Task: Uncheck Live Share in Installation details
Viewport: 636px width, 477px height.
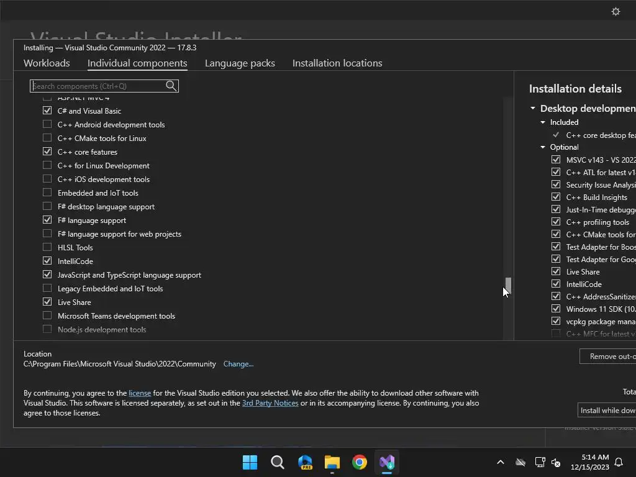Action: tap(556, 271)
